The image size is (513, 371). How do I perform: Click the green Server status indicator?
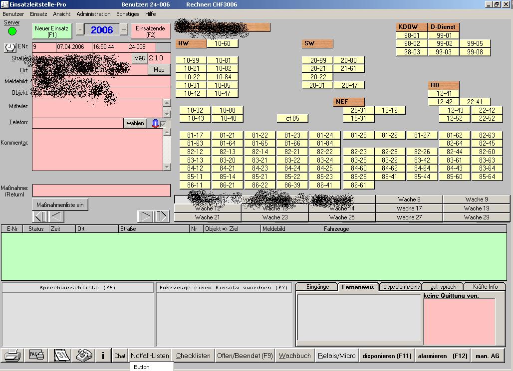[x=12, y=31]
